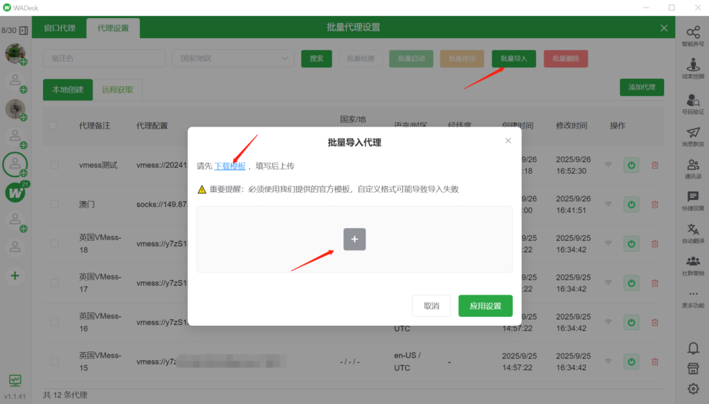The image size is (709, 404).
Task: Click the 应用设置 button
Action: coord(485,306)
